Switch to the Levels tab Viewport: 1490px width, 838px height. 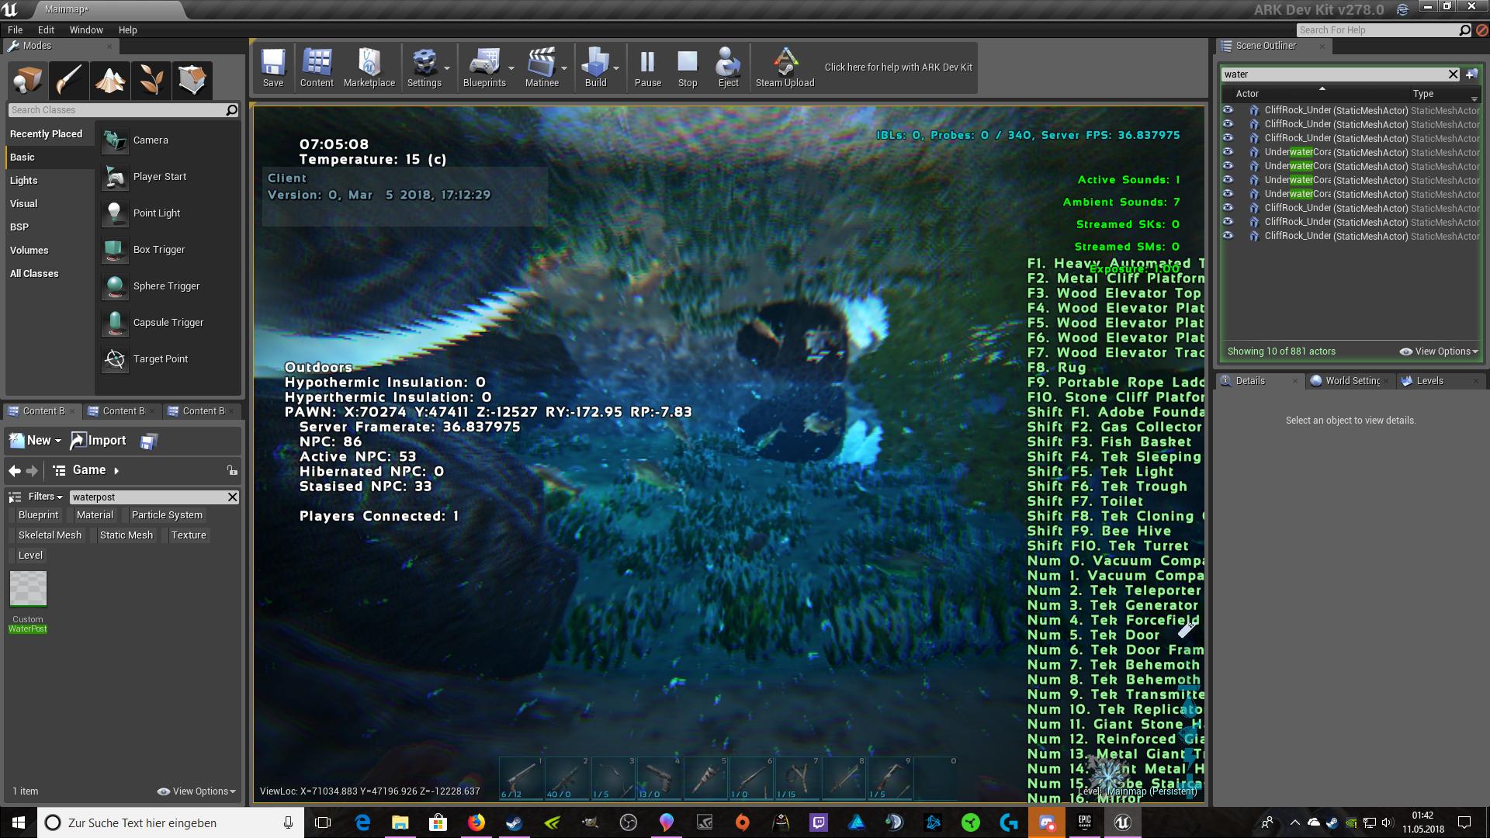1429,381
